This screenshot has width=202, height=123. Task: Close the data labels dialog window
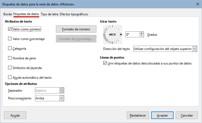pyautogui.click(x=197, y=4)
